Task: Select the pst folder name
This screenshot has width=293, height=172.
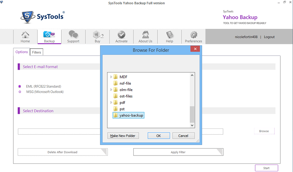Action: coord(122,109)
